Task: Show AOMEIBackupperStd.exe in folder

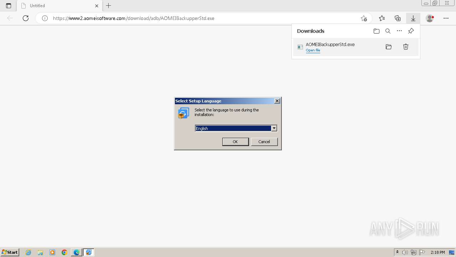Action: click(x=388, y=47)
